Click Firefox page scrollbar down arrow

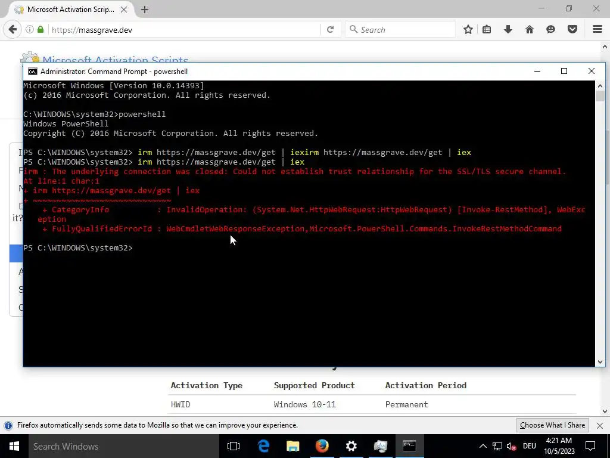coord(605,411)
